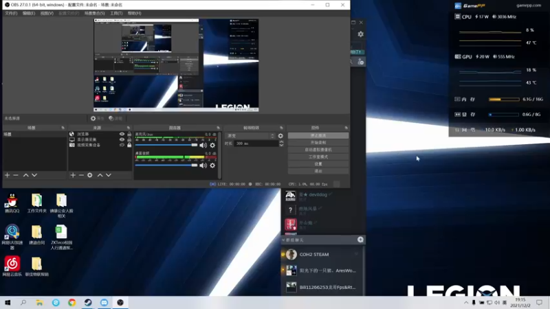
Task: Click the Windows Start button
Action: tap(8, 302)
